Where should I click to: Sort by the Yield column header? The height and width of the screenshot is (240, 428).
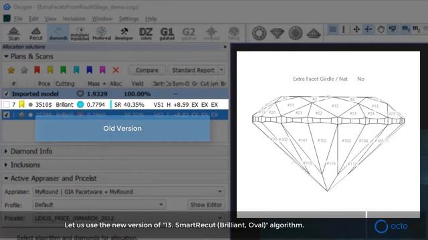click(x=137, y=84)
